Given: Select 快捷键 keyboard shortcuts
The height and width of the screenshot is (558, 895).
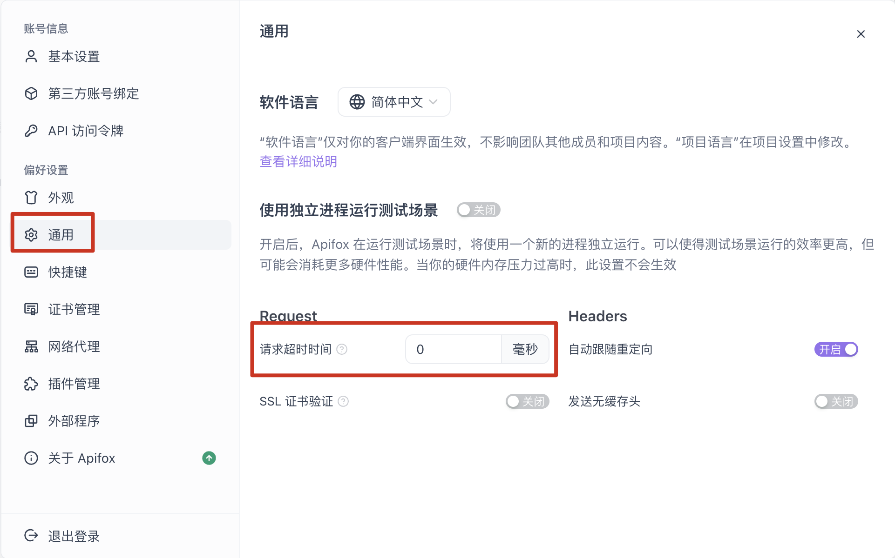Looking at the screenshot, I should point(67,272).
